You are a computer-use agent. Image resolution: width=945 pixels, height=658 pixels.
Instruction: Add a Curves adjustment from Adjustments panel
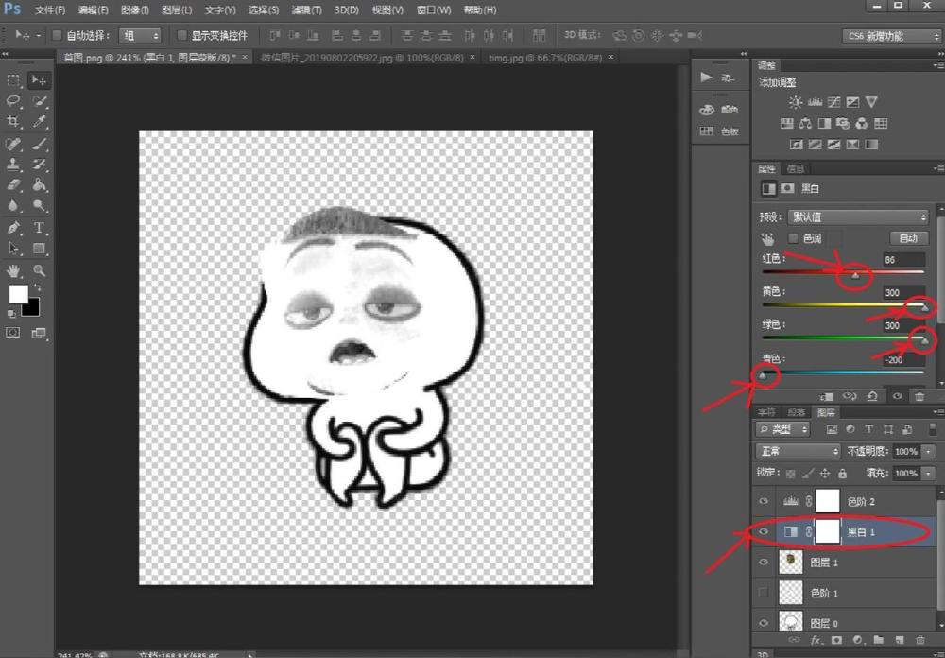(x=834, y=102)
